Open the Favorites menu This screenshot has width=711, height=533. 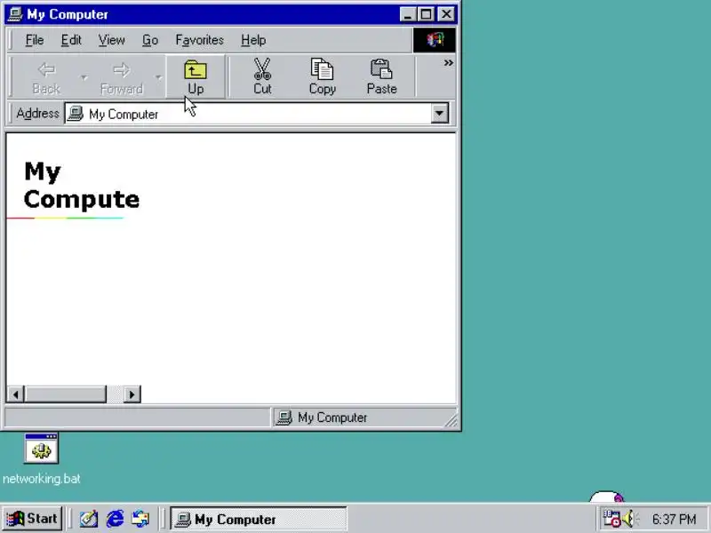click(199, 40)
